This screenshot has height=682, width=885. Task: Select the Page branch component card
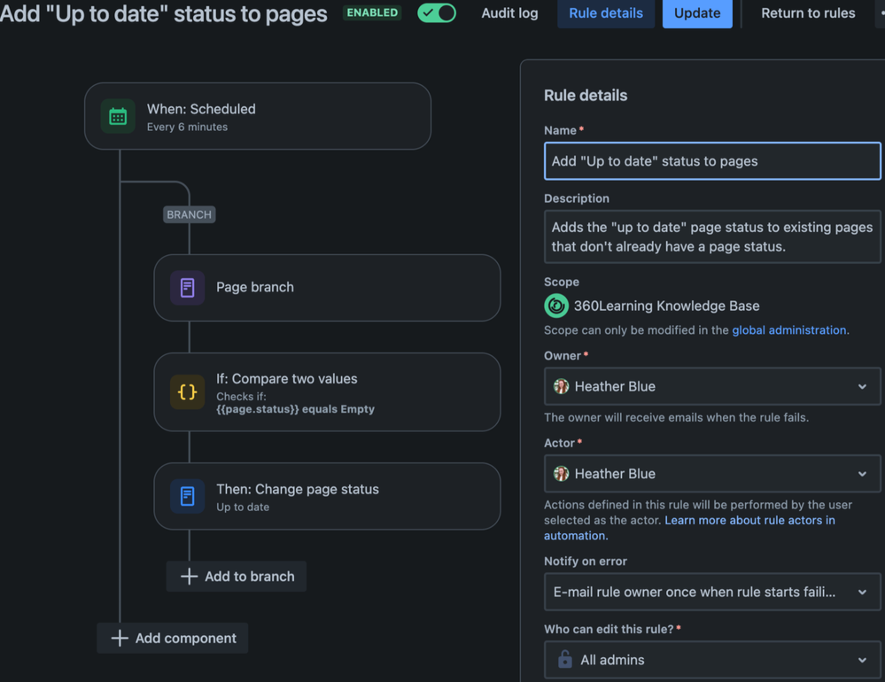328,288
